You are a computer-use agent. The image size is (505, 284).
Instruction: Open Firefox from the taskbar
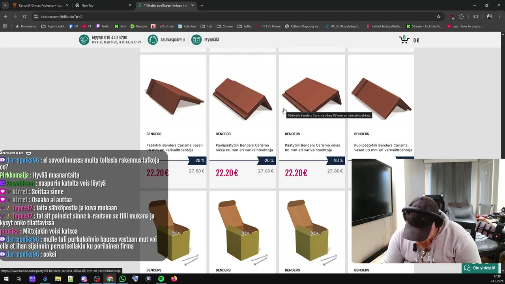coord(174,279)
